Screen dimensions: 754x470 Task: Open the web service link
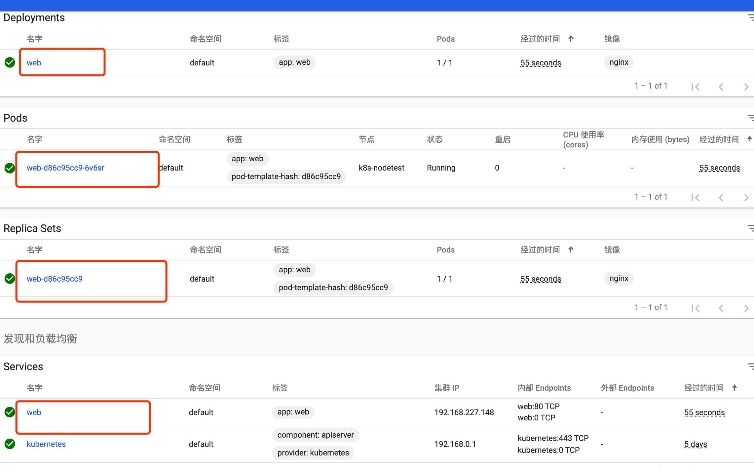click(34, 412)
